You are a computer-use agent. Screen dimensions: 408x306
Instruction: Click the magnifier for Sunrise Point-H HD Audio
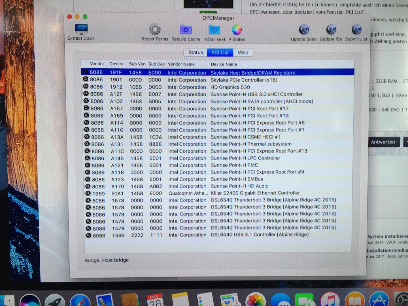(x=88, y=186)
